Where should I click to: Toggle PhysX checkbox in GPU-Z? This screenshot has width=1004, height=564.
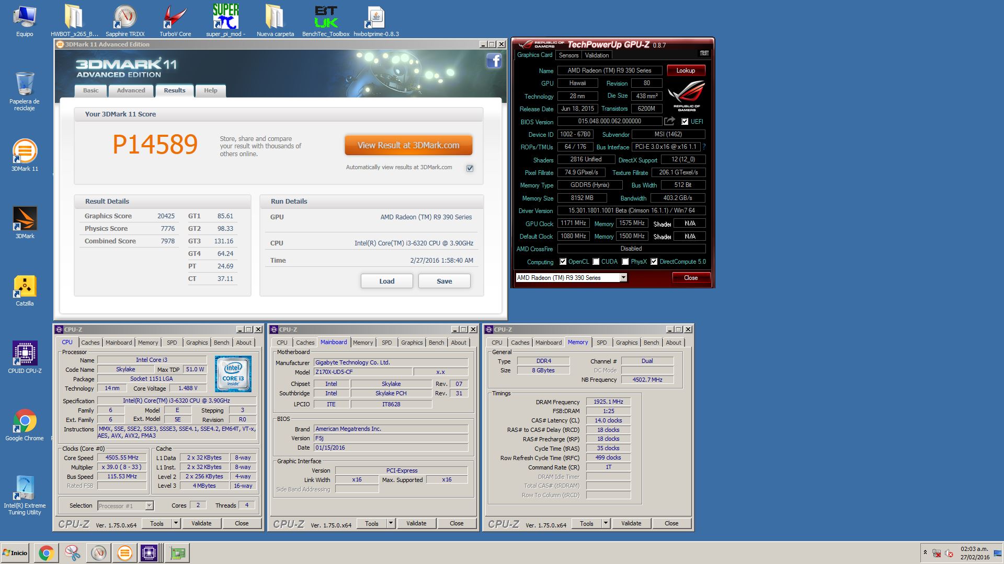pyautogui.click(x=625, y=262)
